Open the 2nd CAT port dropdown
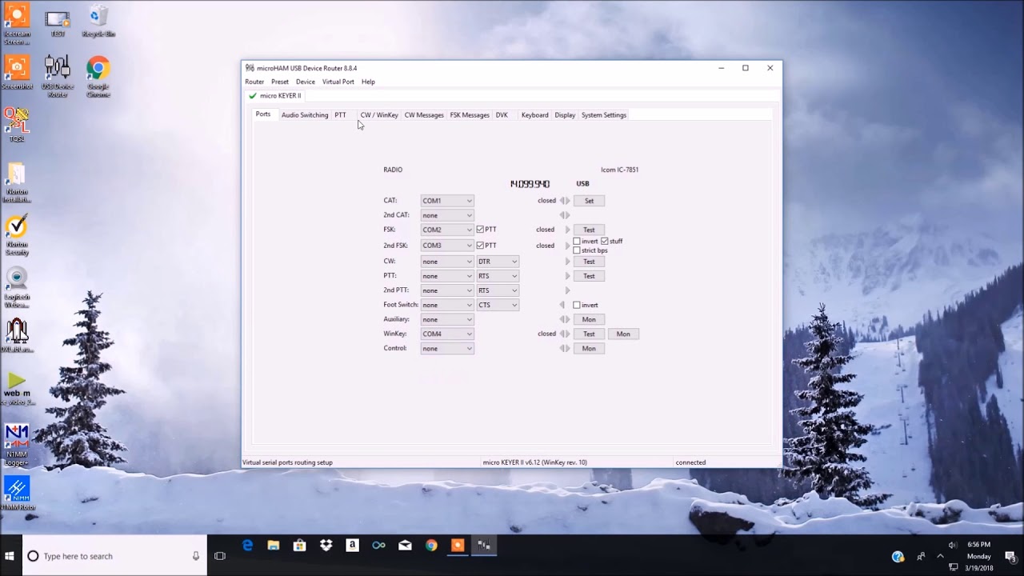 [x=447, y=215]
